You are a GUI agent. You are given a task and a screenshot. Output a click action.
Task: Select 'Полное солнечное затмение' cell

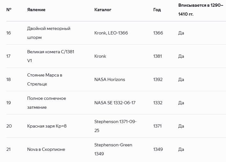(46, 103)
